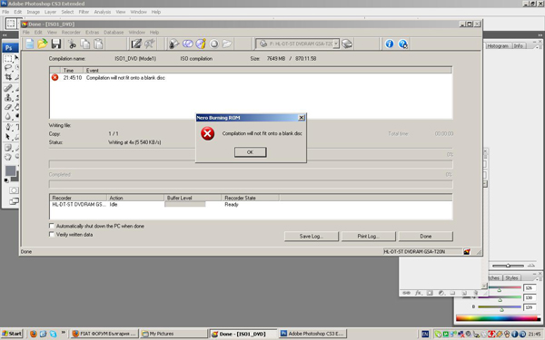The width and height of the screenshot is (545, 340).
Task: Enable the Verify written data checkbox
Action: pyautogui.click(x=52, y=235)
